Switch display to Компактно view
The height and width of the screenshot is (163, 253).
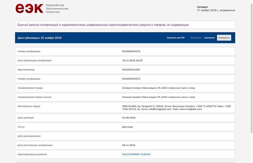click(x=209, y=38)
